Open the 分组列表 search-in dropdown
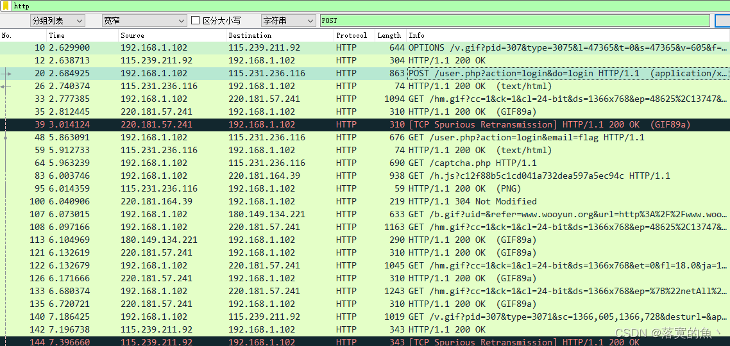 [58, 21]
